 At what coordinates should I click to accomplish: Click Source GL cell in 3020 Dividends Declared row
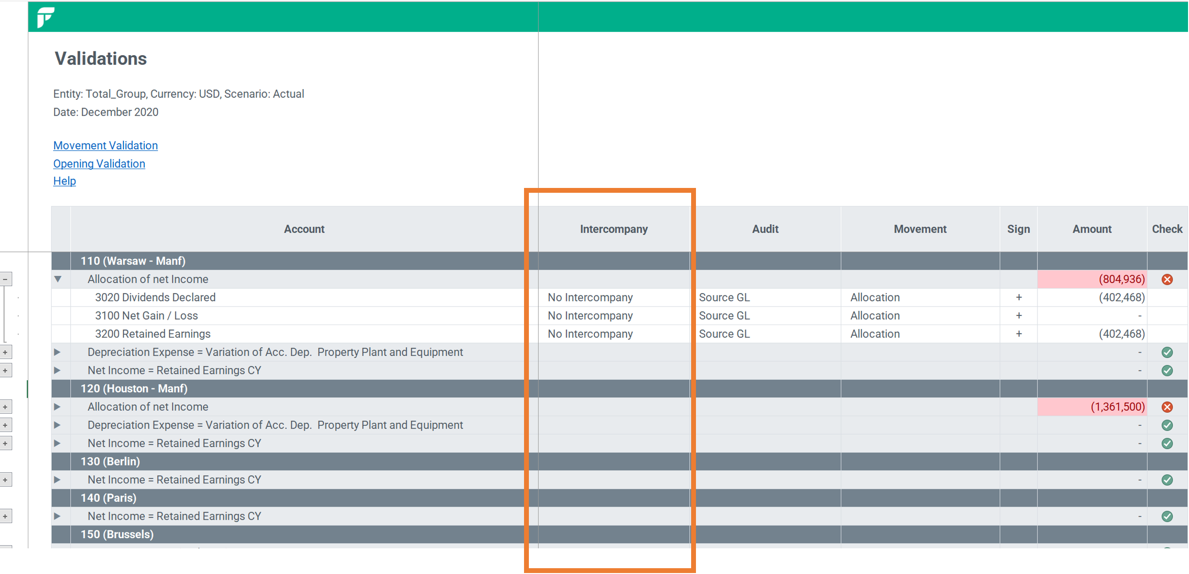coord(765,297)
